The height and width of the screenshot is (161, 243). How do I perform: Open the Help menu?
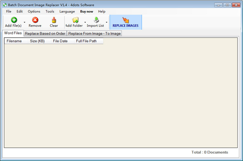coord(102,11)
